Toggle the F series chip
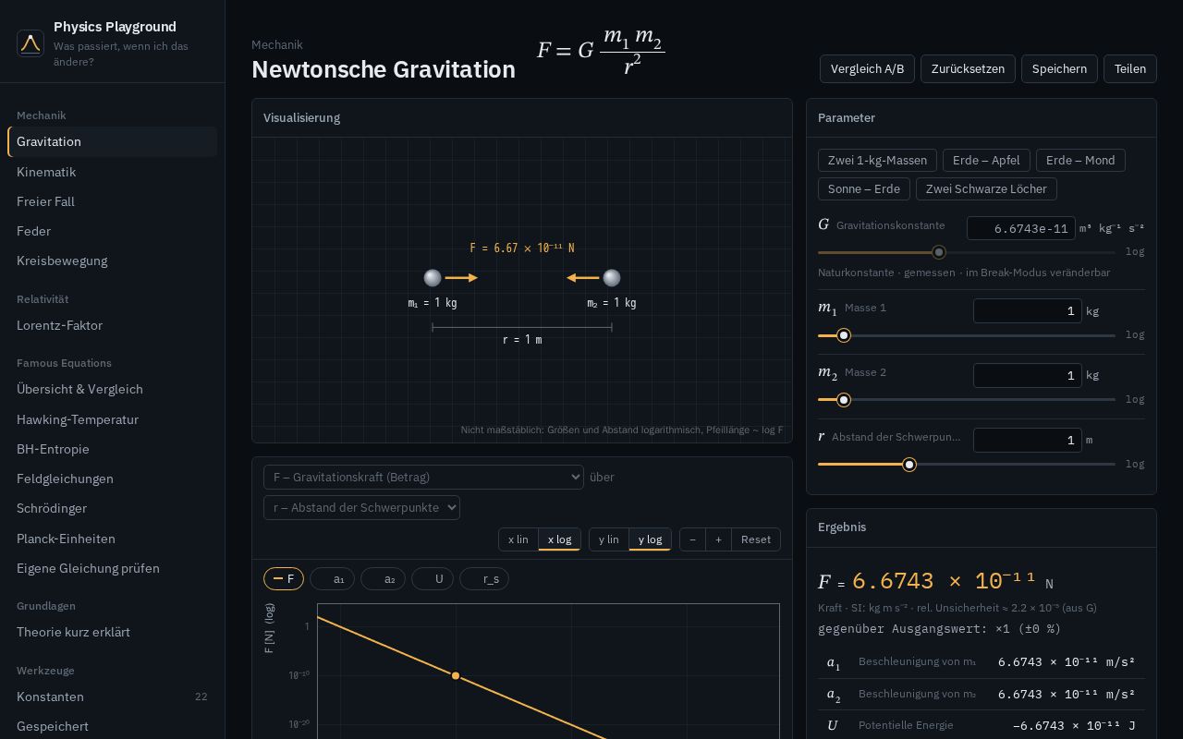The height and width of the screenshot is (739, 1183). [x=284, y=579]
